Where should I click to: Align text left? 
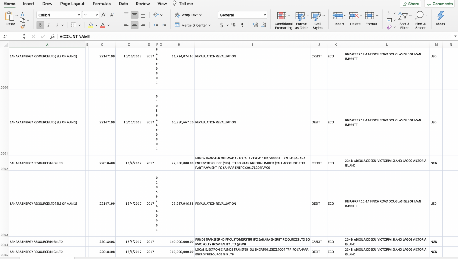126,25
